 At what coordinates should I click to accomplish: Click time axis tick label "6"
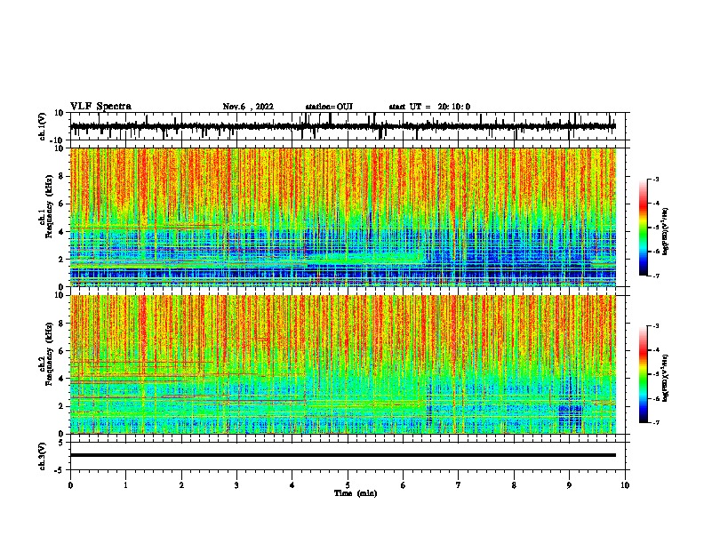tap(403, 485)
